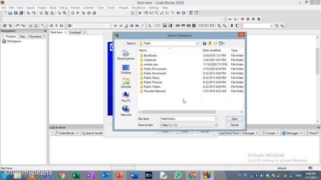Click the Save all files icon
Viewport: 321px width, 180px height.
[21, 13]
